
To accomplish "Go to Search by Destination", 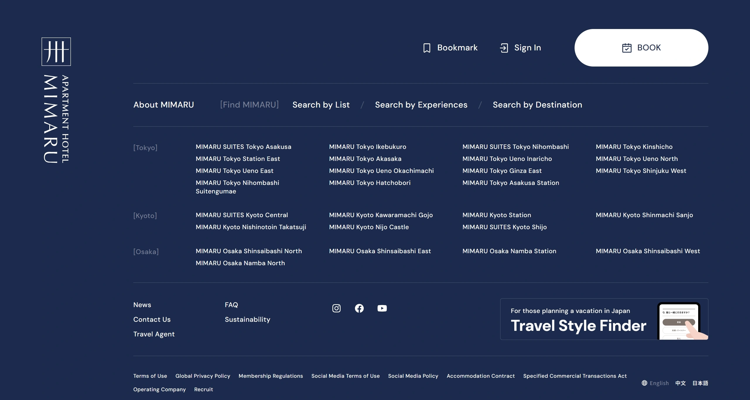I will 537,105.
